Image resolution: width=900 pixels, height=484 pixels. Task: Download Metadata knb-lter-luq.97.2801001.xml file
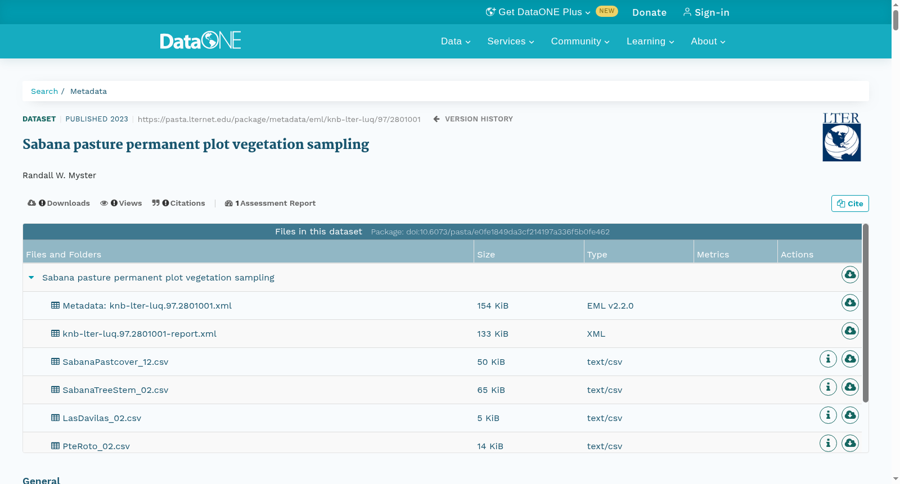tap(850, 302)
